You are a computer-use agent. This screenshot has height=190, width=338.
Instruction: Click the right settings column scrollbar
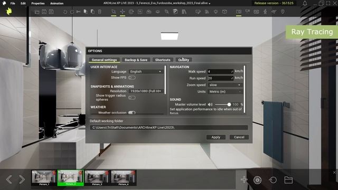coord(245,89)
